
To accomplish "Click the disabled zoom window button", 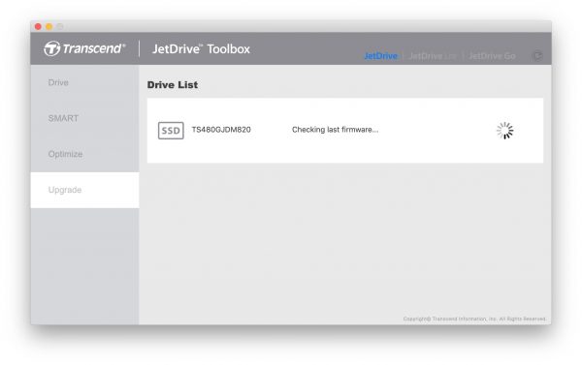I will [60, 27].
